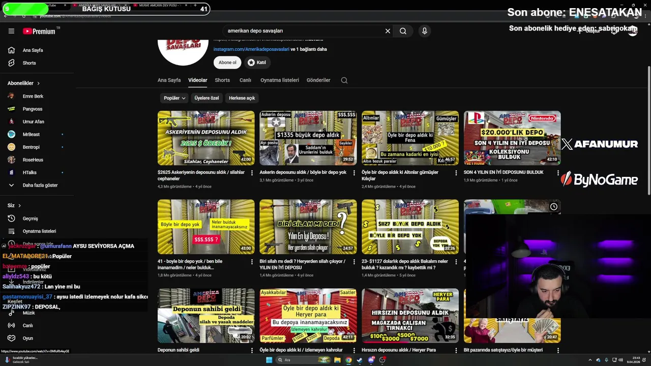
Task: Open the RoseHeus subscription channel
Action: click(33, 160)
